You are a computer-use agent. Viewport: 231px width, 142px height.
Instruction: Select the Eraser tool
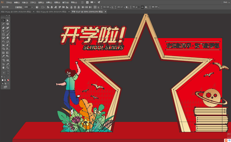(x=8, y=38)
